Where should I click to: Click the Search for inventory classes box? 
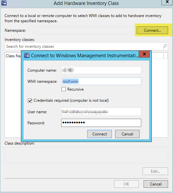pyautogui.click(x=86, y=46)
